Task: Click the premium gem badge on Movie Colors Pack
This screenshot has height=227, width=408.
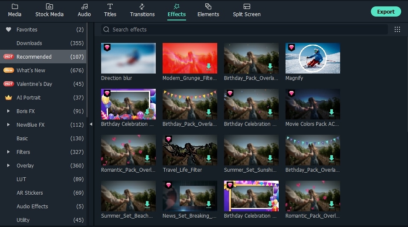Action: point(291,93)
